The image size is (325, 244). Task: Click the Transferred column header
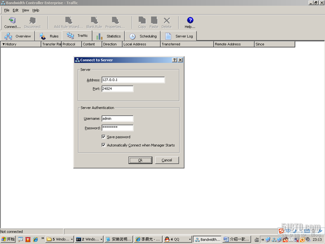tap(187, 44)
